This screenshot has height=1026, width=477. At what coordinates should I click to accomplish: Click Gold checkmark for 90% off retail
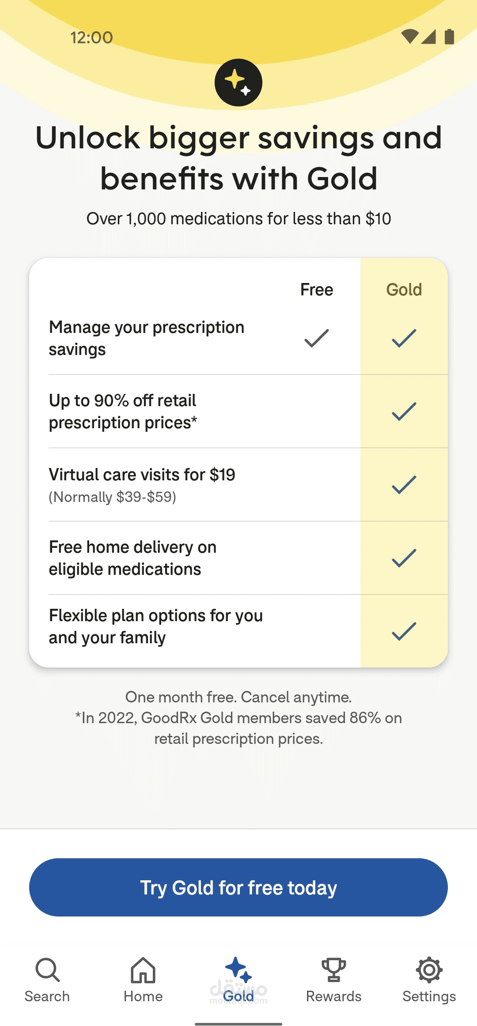click(x=404, y=412)
